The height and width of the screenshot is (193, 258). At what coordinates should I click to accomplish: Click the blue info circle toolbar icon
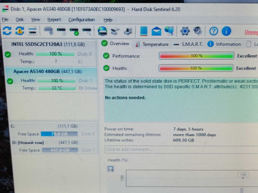(226, 31)
